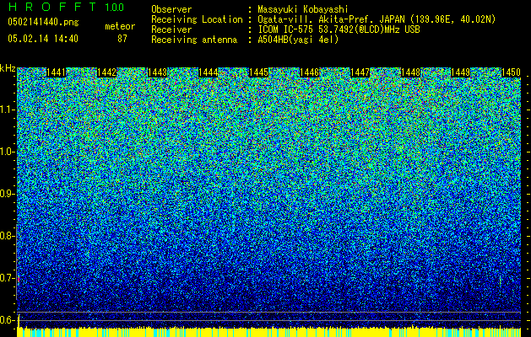Click the yellow signal level bar graph
The width and height of the screenshot is (531, 337).
point(269,332)
